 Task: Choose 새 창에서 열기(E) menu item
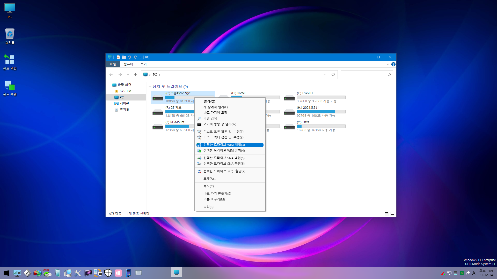pos(230,107)
